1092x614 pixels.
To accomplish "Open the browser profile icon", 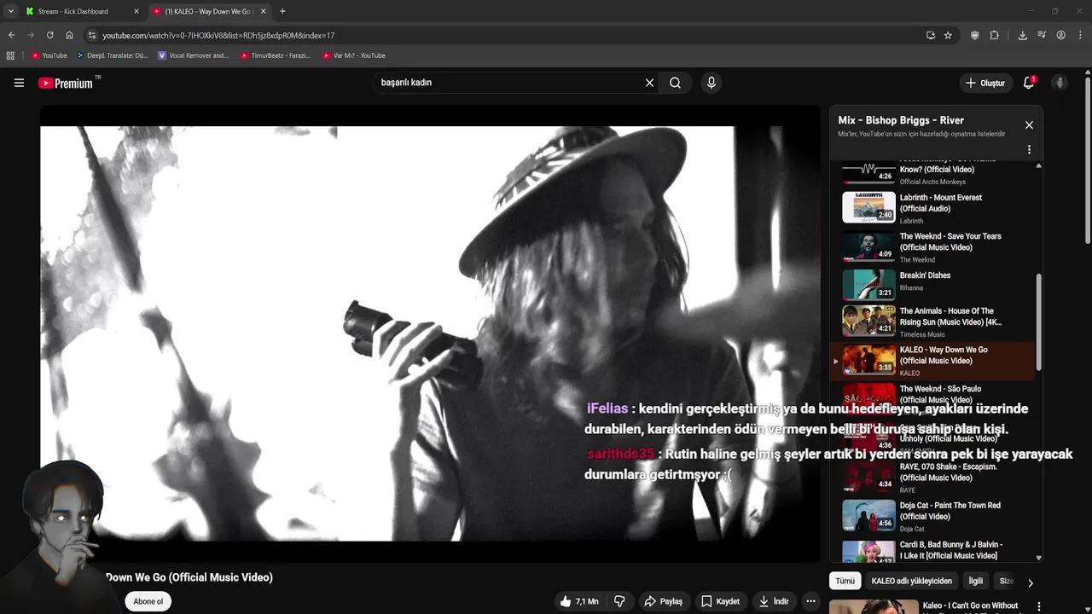I will 1061,35.
